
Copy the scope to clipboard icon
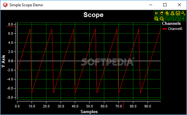click(x=167, y=13)
